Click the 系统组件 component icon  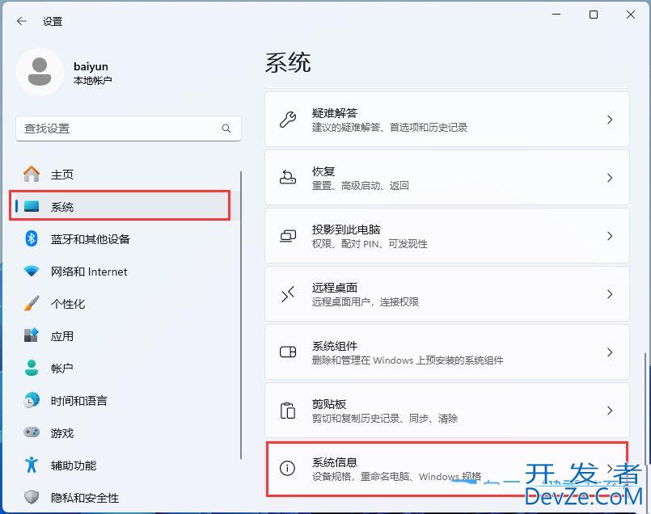point(288,352)
